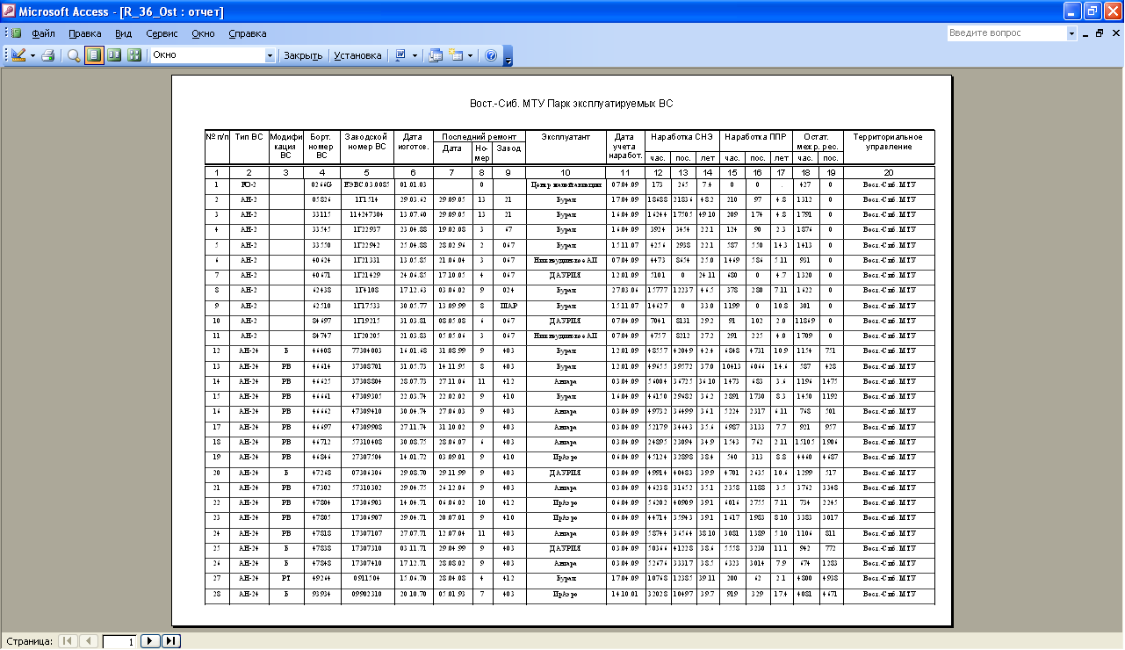Image resolution: width=1125 pixels, height=650 pixels.
Task: Click the Access application icon in menu bar
Action: [16, 33]
